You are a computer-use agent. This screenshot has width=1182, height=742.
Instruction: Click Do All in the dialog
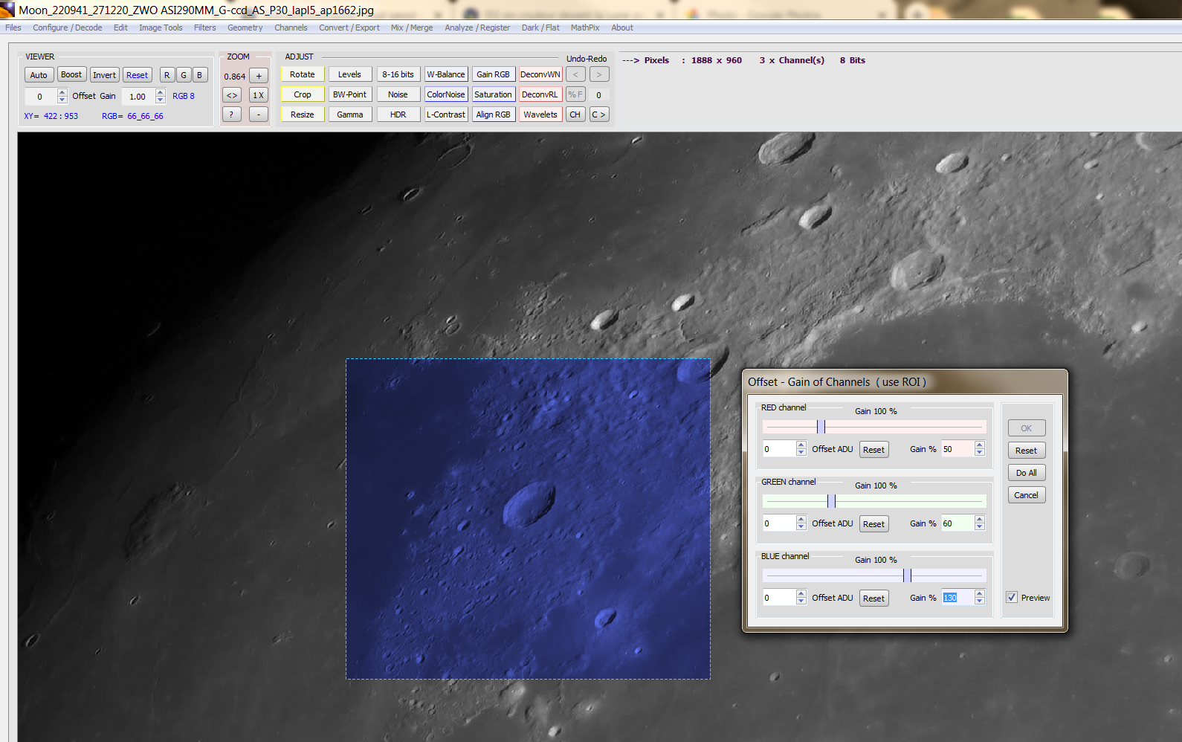click(1027, 473)
